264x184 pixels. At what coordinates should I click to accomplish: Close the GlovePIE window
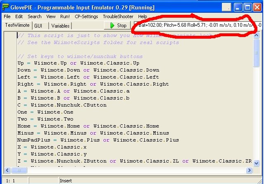(x=257, y=7)
